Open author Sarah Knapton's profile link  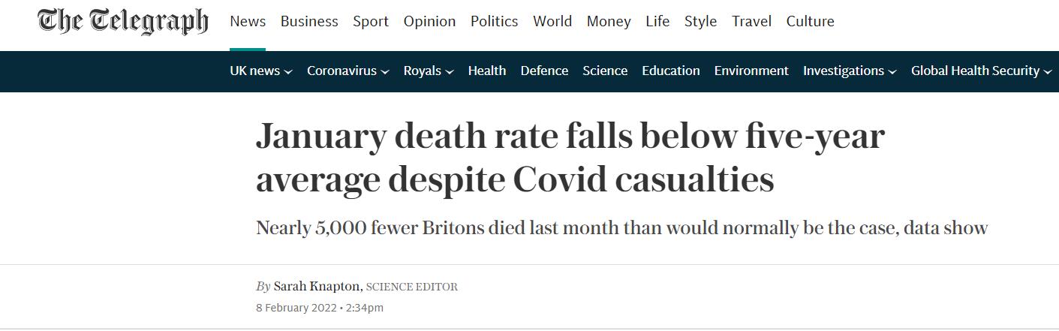click(x=318, y=287)
